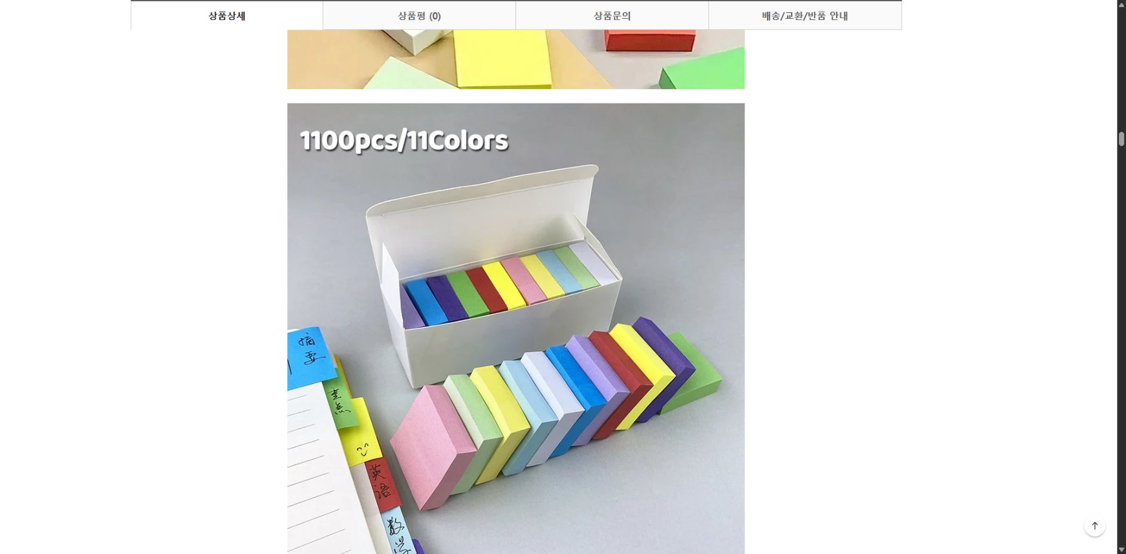Click the blue handwritten sticky note on notebook
This screenshot has height=554, width=1126.
click(x=309, y=357)
